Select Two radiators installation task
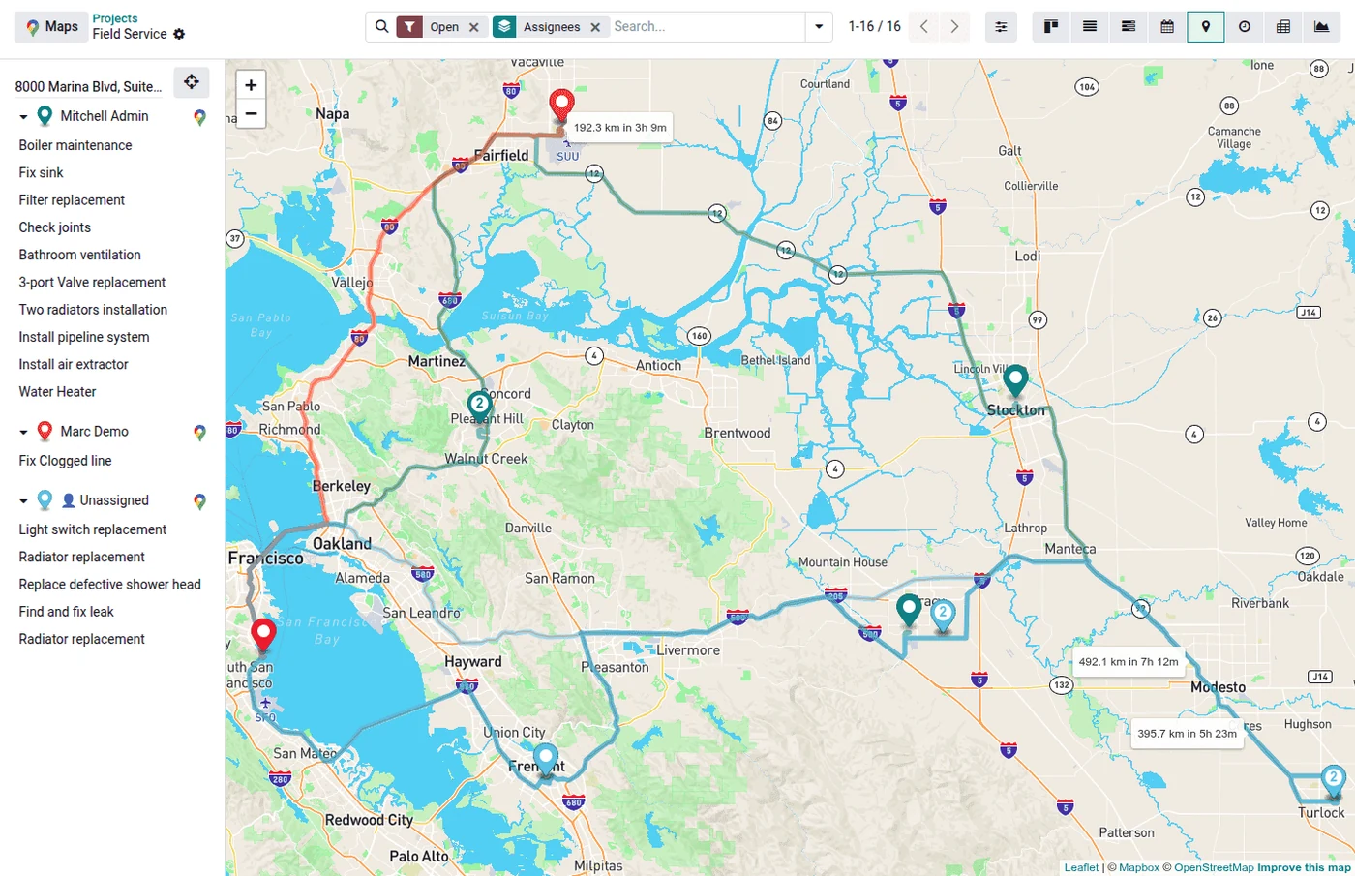 click(x=93, y=310)
